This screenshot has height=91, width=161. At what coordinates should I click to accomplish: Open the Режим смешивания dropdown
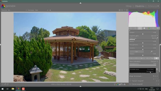coord(143,61)
